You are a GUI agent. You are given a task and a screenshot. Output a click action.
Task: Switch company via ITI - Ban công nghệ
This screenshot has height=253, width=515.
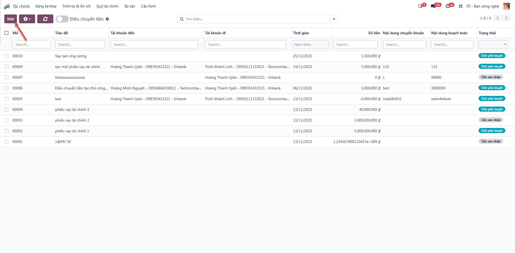click(483, 6)
